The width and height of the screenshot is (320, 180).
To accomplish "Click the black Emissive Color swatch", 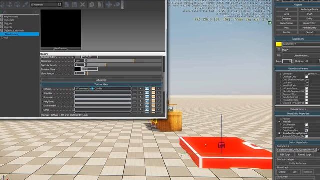I will tap(78, 69).
